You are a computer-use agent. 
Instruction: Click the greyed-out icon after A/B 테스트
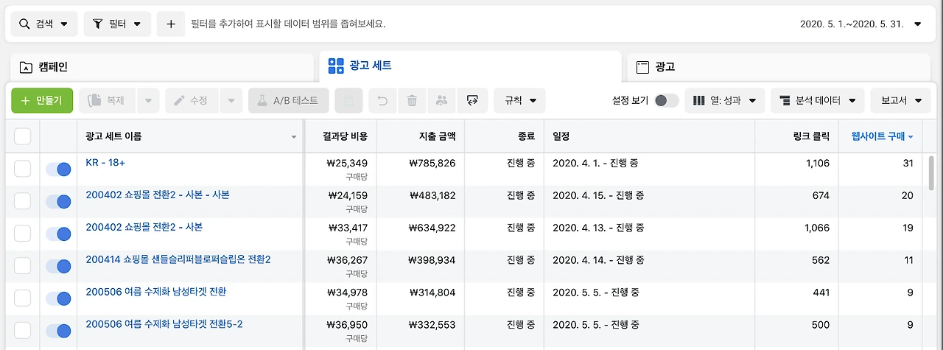[x=348, y=100]
